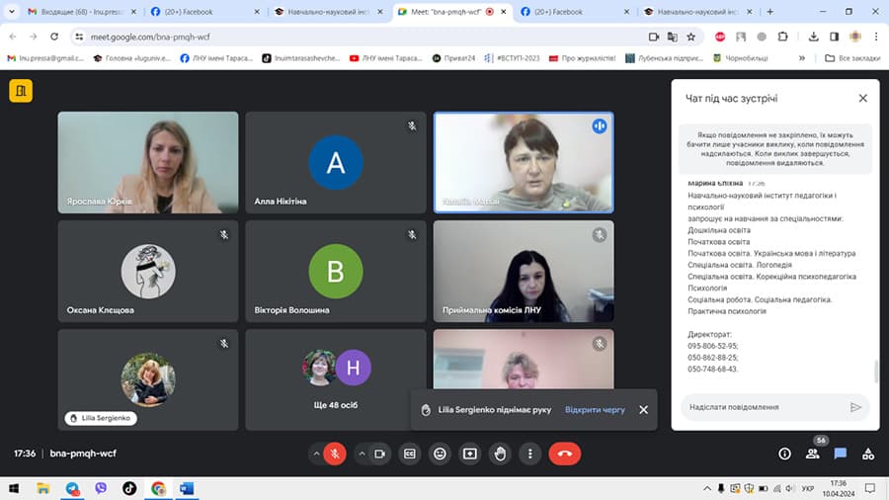Image resolution: width=889 pixels, height=500 pixels.
Task: Start presenting your screen
Action: [469, 454]
